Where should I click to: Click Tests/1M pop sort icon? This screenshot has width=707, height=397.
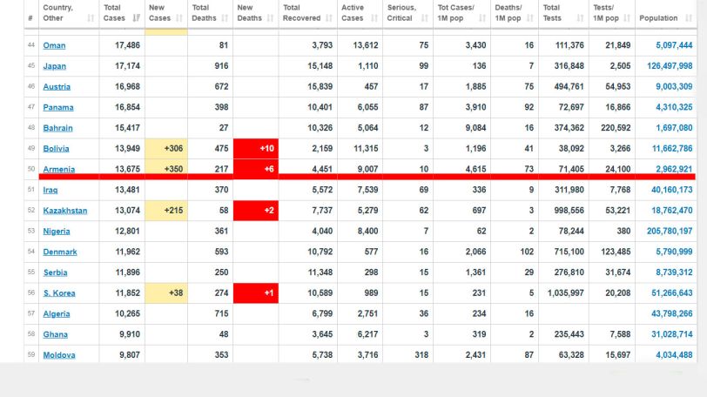click(626, 18)
